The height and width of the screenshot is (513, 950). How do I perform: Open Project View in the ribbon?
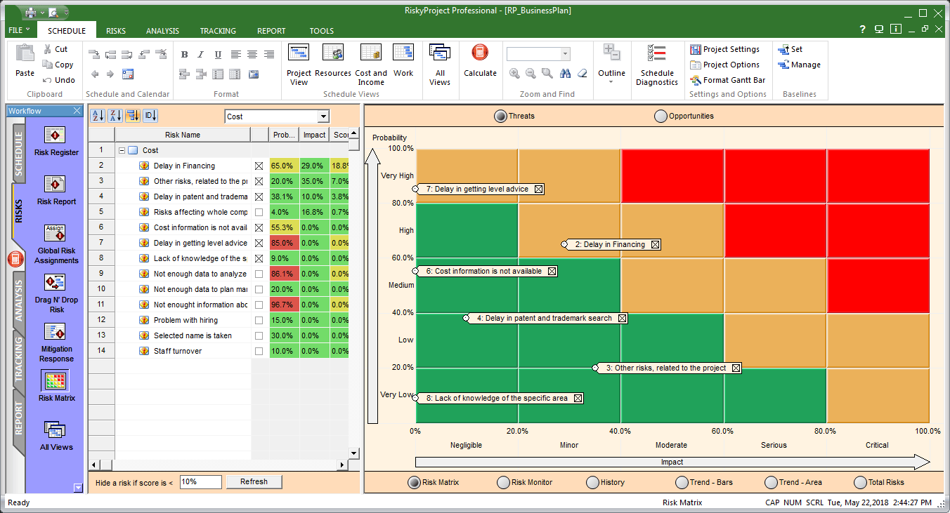299,65
